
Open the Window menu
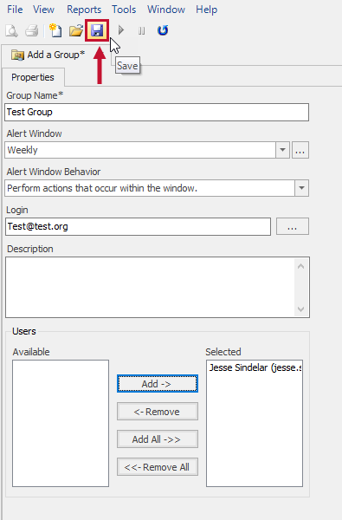(x=166, y=10)
